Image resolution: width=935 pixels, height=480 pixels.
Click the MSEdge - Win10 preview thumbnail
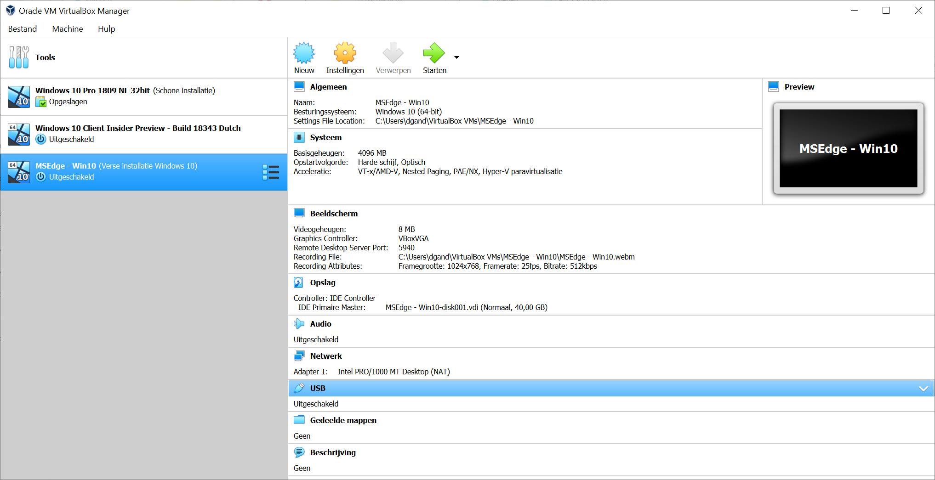pos(849,148)
